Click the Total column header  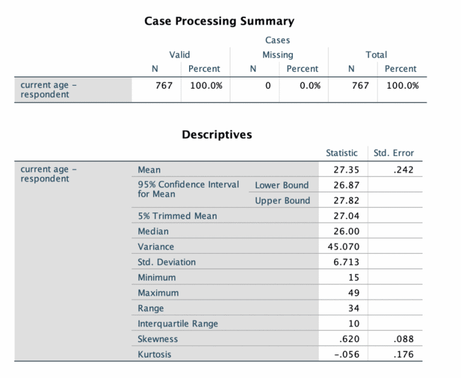click(376, 55)
